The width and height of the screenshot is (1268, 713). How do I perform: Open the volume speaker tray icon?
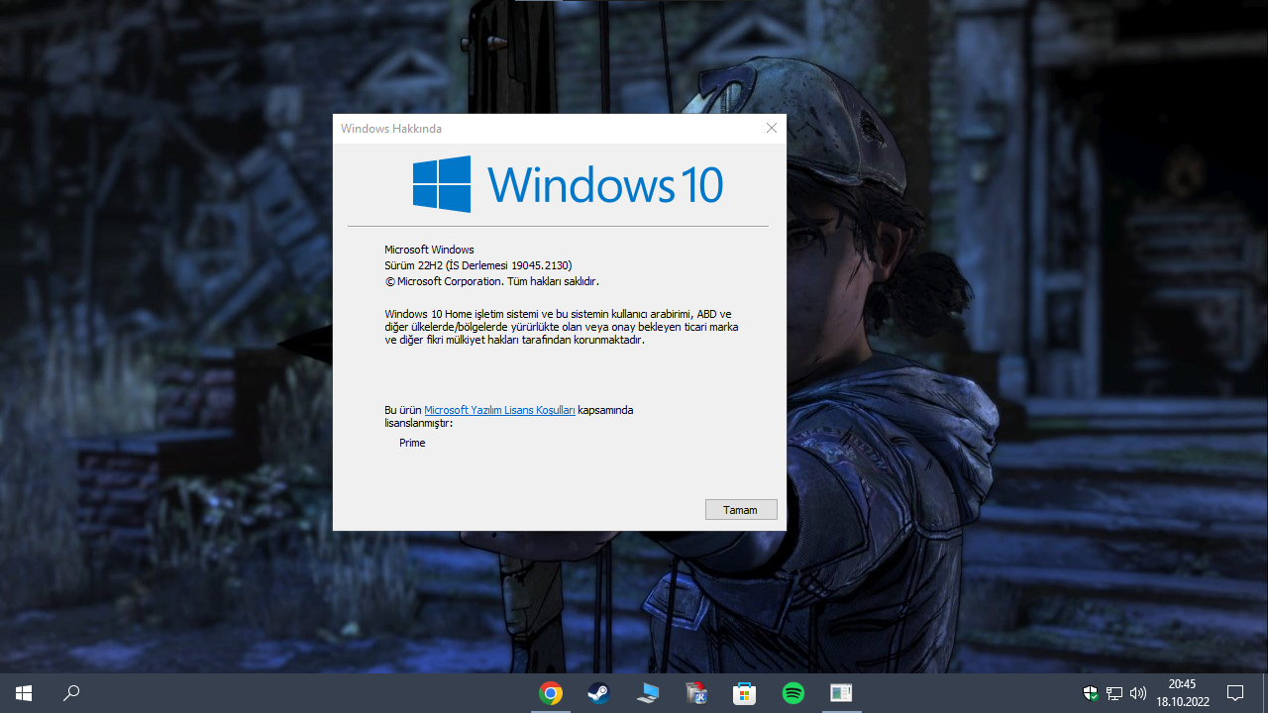[1138, 693]
